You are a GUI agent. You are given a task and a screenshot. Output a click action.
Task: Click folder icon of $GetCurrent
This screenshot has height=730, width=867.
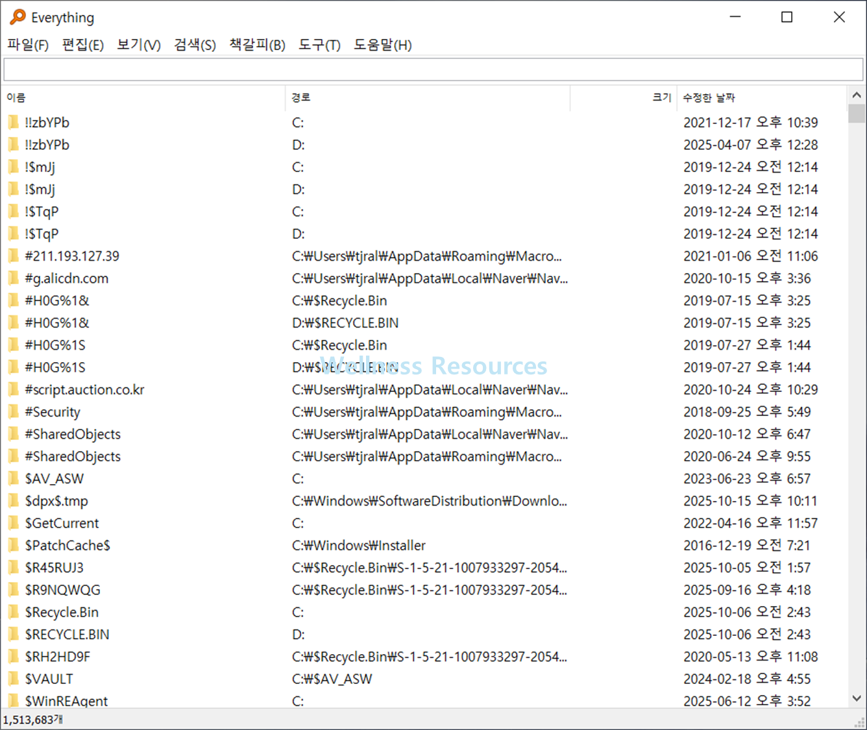pos(14,523)
